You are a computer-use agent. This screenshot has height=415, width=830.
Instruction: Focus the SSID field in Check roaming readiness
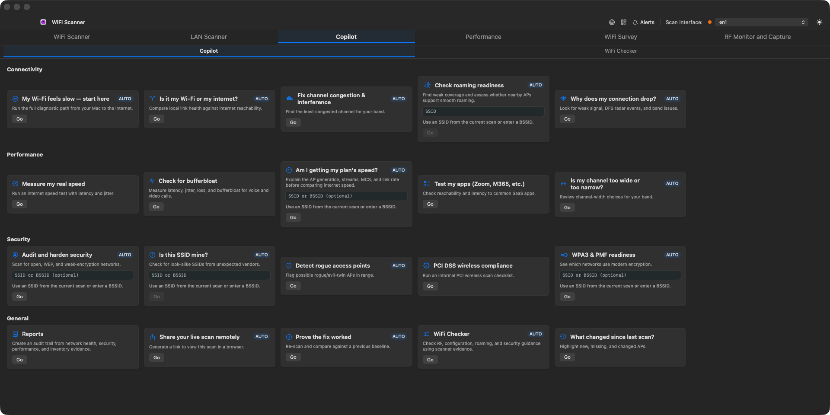tap(483, 111)
